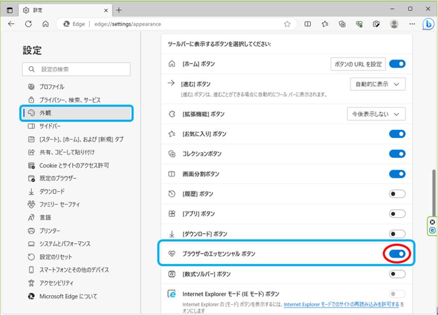
Task: Follow the Internet Explorer モードでのサイトの再読み込みを許可する link
Action: tap(341, 304)
